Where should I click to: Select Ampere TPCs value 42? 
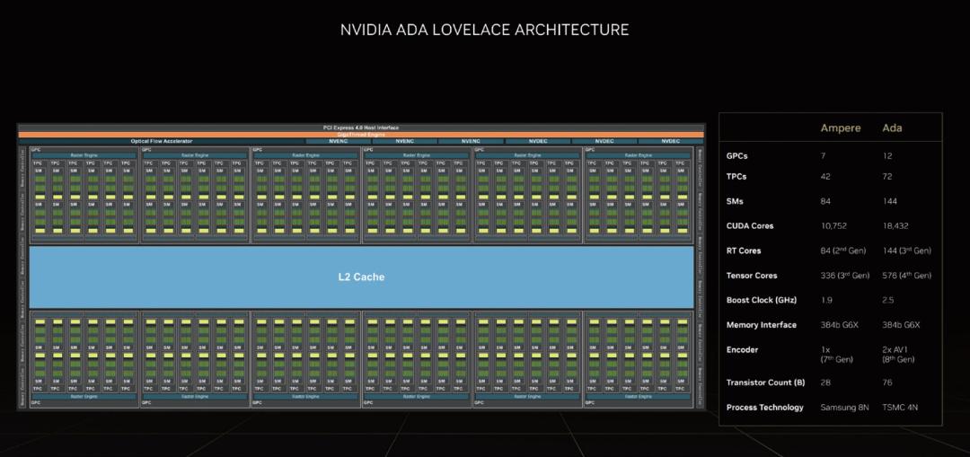coord(825,176)
